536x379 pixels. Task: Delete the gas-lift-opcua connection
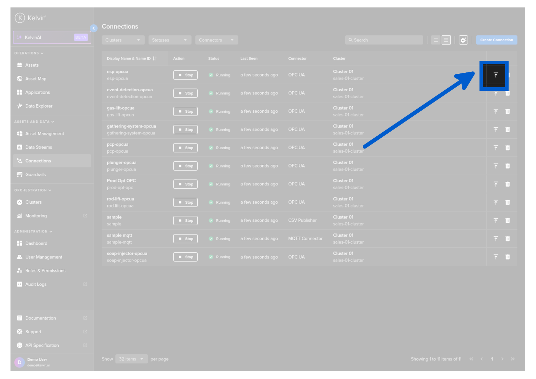[x=507, y=111]
